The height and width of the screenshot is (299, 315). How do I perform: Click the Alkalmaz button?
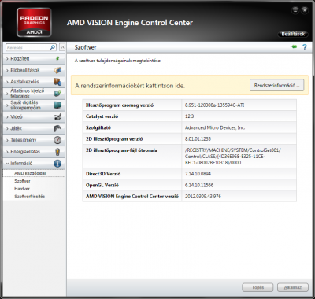click(293, 287)
